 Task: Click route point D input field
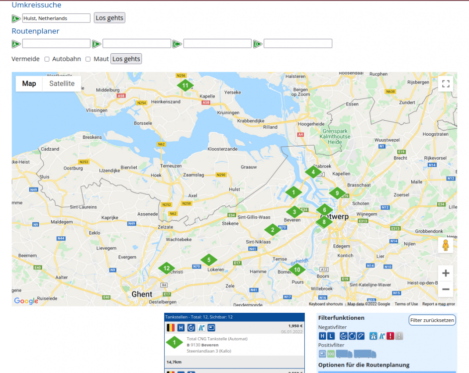pos(298,44)
